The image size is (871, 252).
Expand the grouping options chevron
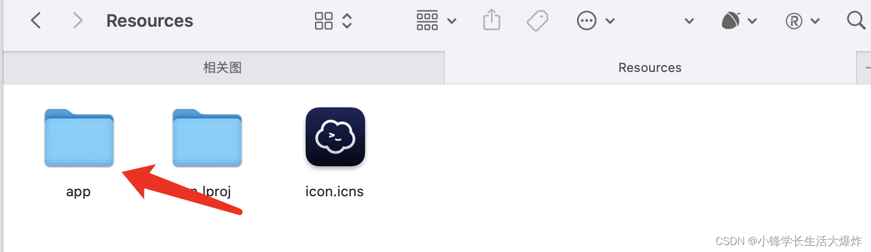[x=452, y=21]
